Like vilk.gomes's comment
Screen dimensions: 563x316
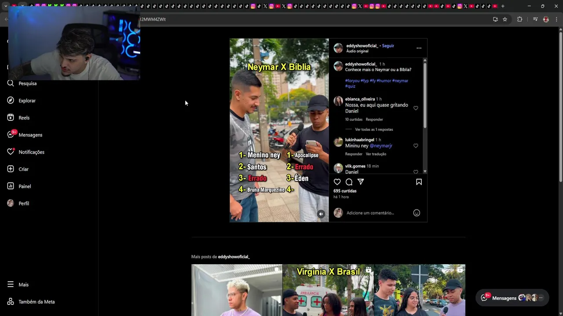[416, 172]
